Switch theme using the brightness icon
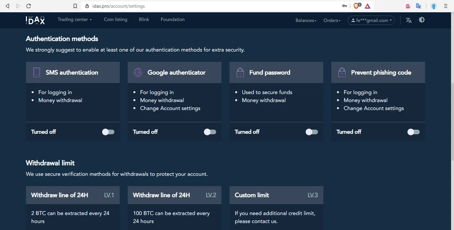The image size is (454, 230). pyautogui.click(x=422, y=20)
